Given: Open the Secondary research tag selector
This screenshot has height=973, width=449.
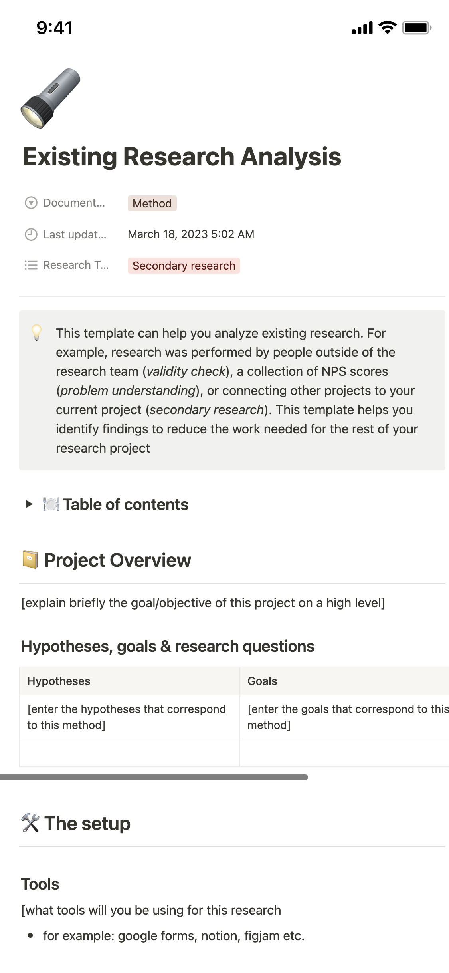Looking at the screenshot, I should pyautogui.click(x=184, y=266).
